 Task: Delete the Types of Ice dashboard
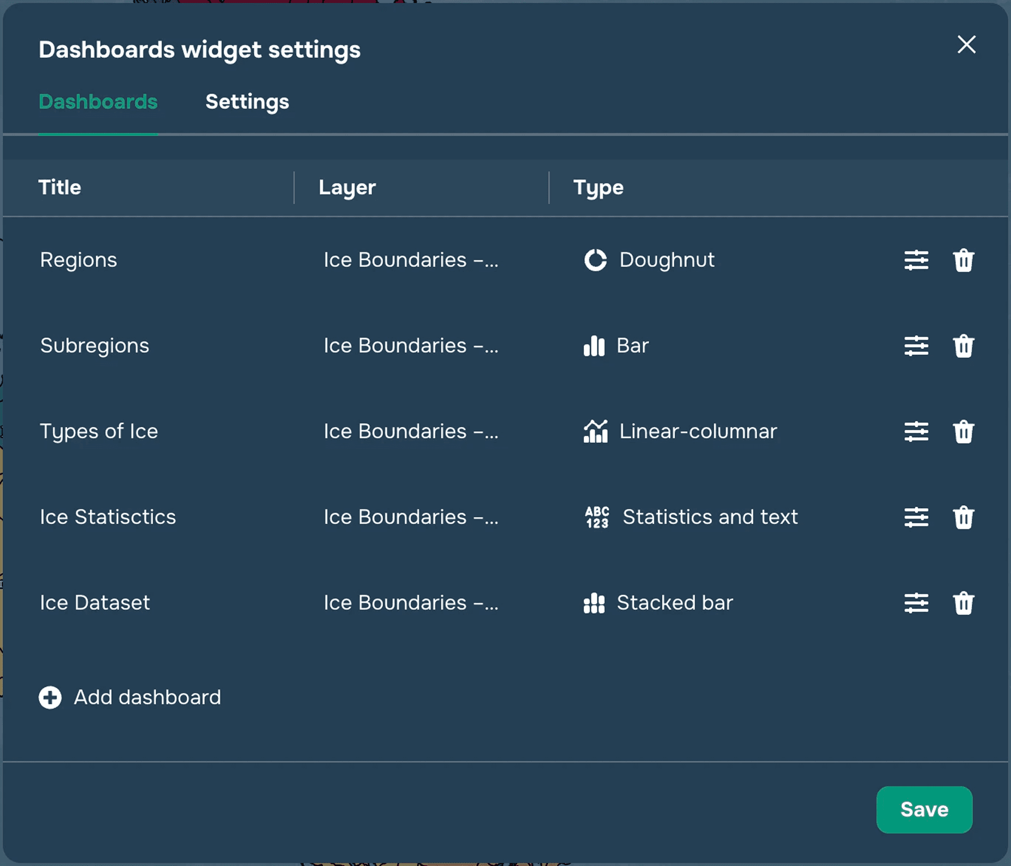963,432
